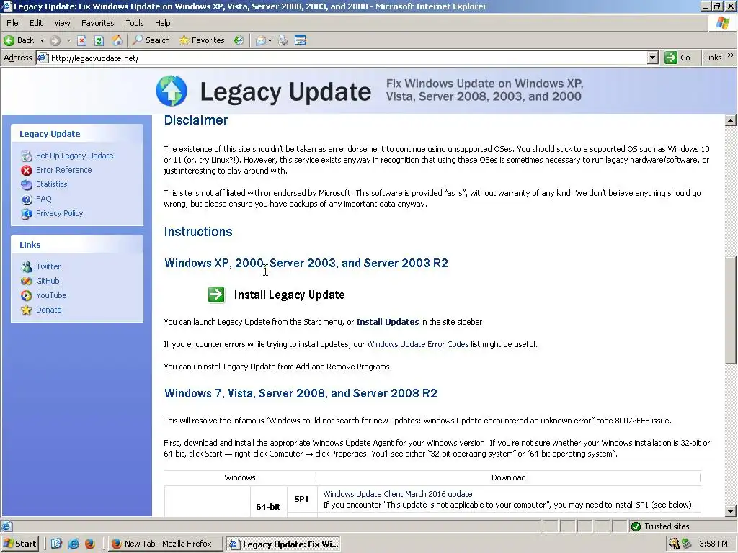This screenshot has height=553, width=738.
Task: Launch Firefox from quick launch
Action: [90, 544]
